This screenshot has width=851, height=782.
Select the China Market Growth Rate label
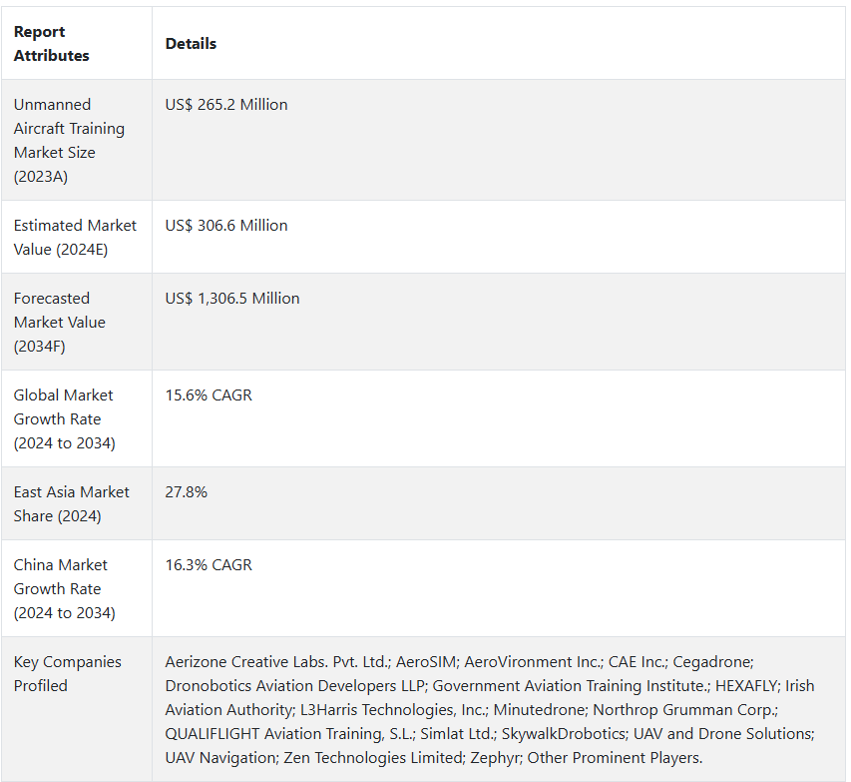coord(64,588)
